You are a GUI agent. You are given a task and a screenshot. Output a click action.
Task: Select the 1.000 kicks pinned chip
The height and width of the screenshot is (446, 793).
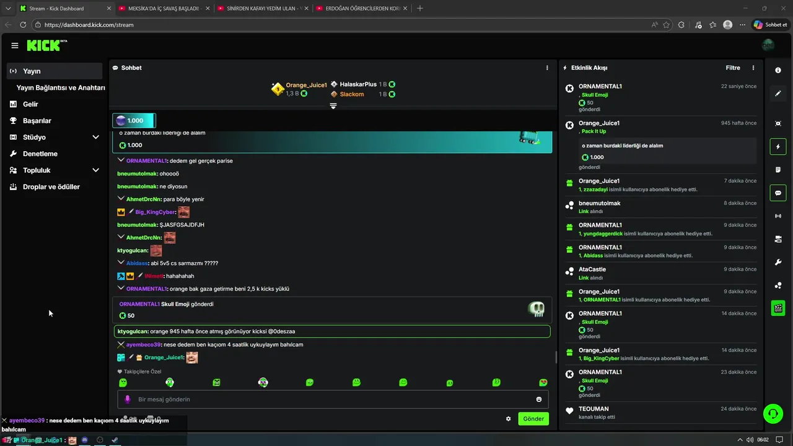pyautogui.click(x=134, y=121)
